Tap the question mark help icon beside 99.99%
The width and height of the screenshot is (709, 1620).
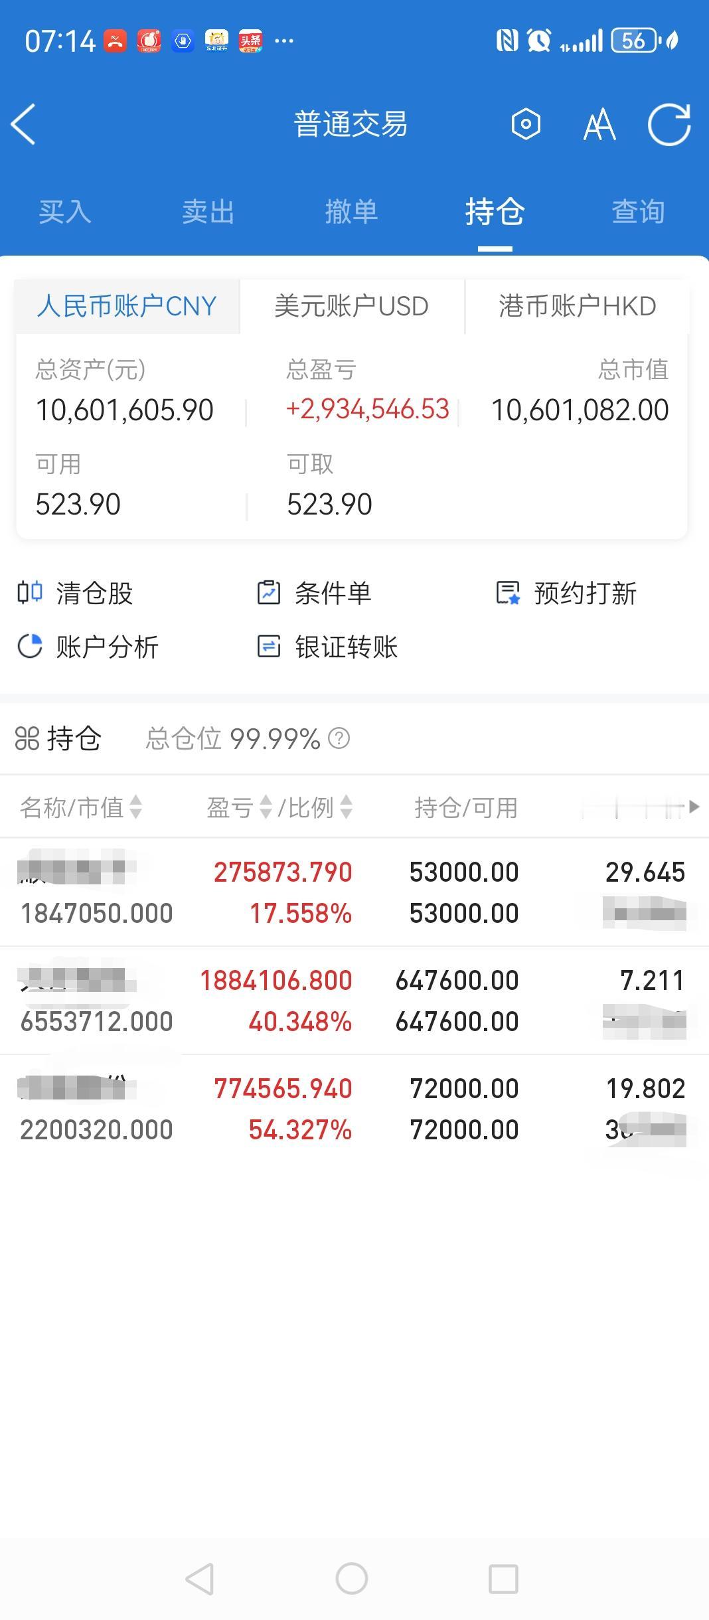(x=339, y=738)
